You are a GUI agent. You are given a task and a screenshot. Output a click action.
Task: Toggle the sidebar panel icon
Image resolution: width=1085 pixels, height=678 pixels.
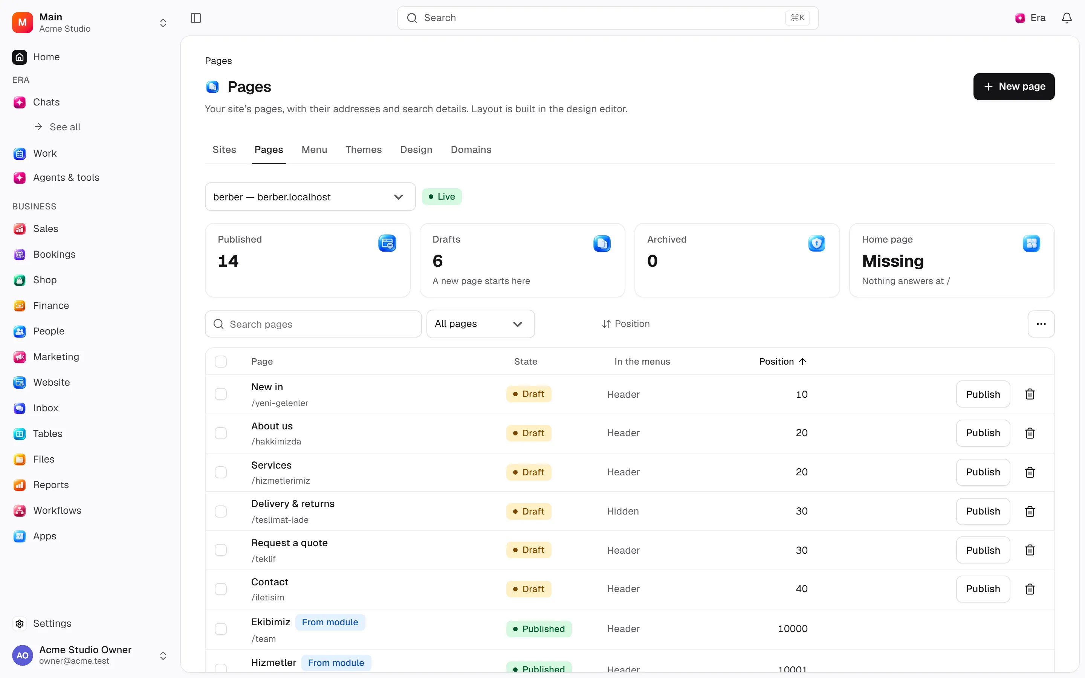[196, 18]
